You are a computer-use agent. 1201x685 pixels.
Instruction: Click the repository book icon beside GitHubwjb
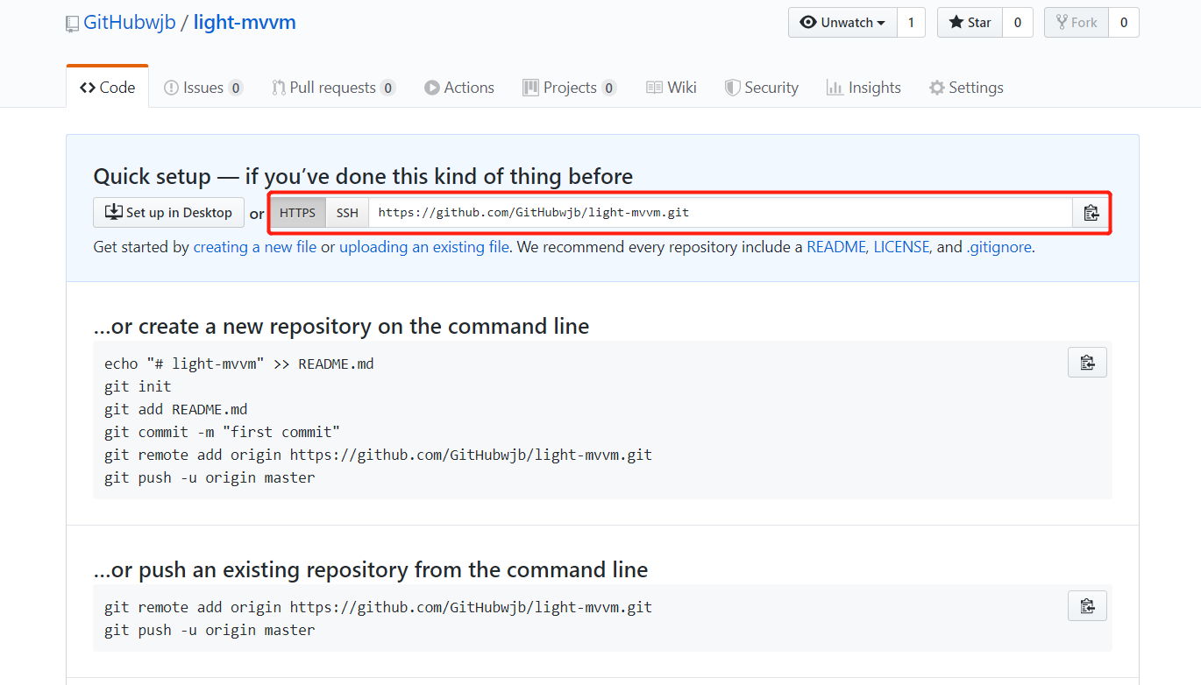[73, 25]
